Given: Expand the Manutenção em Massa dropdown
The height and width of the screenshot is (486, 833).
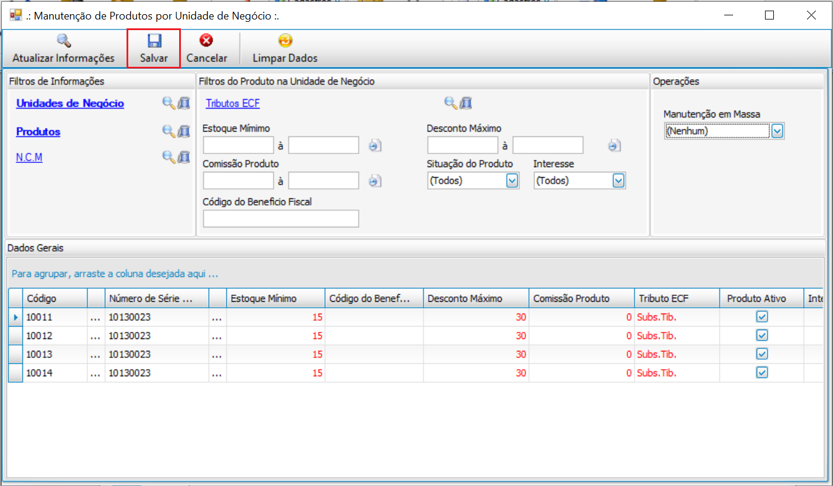Looking at the screenshot, I should coord(777,131).
